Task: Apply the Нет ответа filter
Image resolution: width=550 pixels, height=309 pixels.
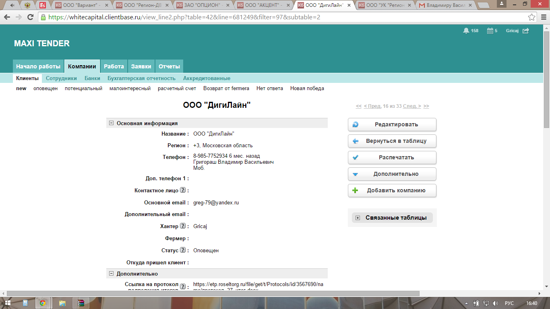Action: pos(270,88)
